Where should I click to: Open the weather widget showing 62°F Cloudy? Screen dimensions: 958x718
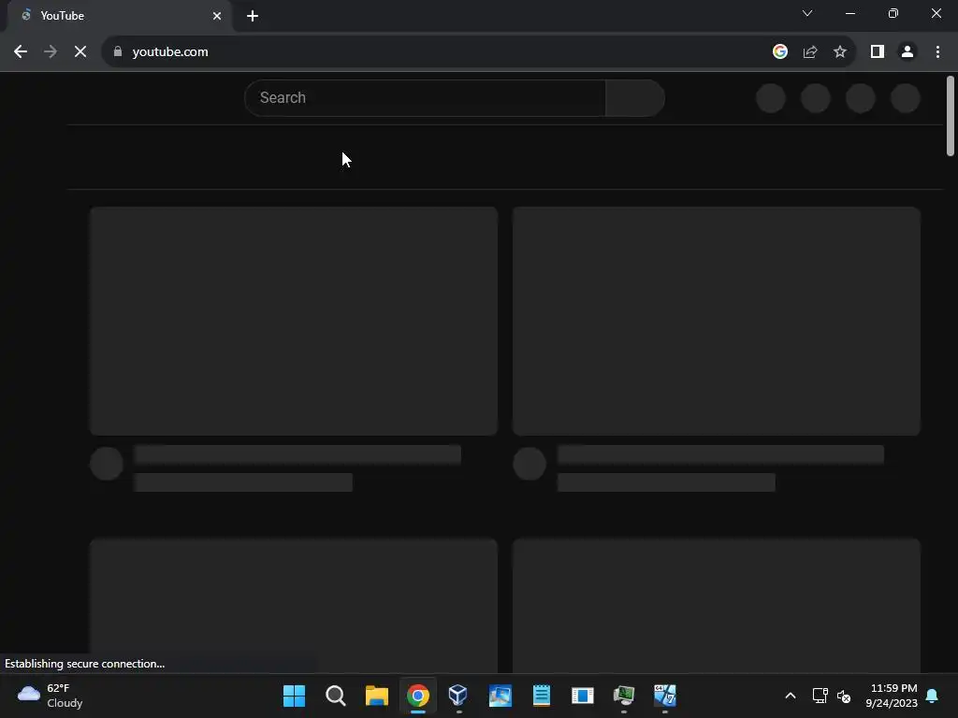tap(51, 696)
